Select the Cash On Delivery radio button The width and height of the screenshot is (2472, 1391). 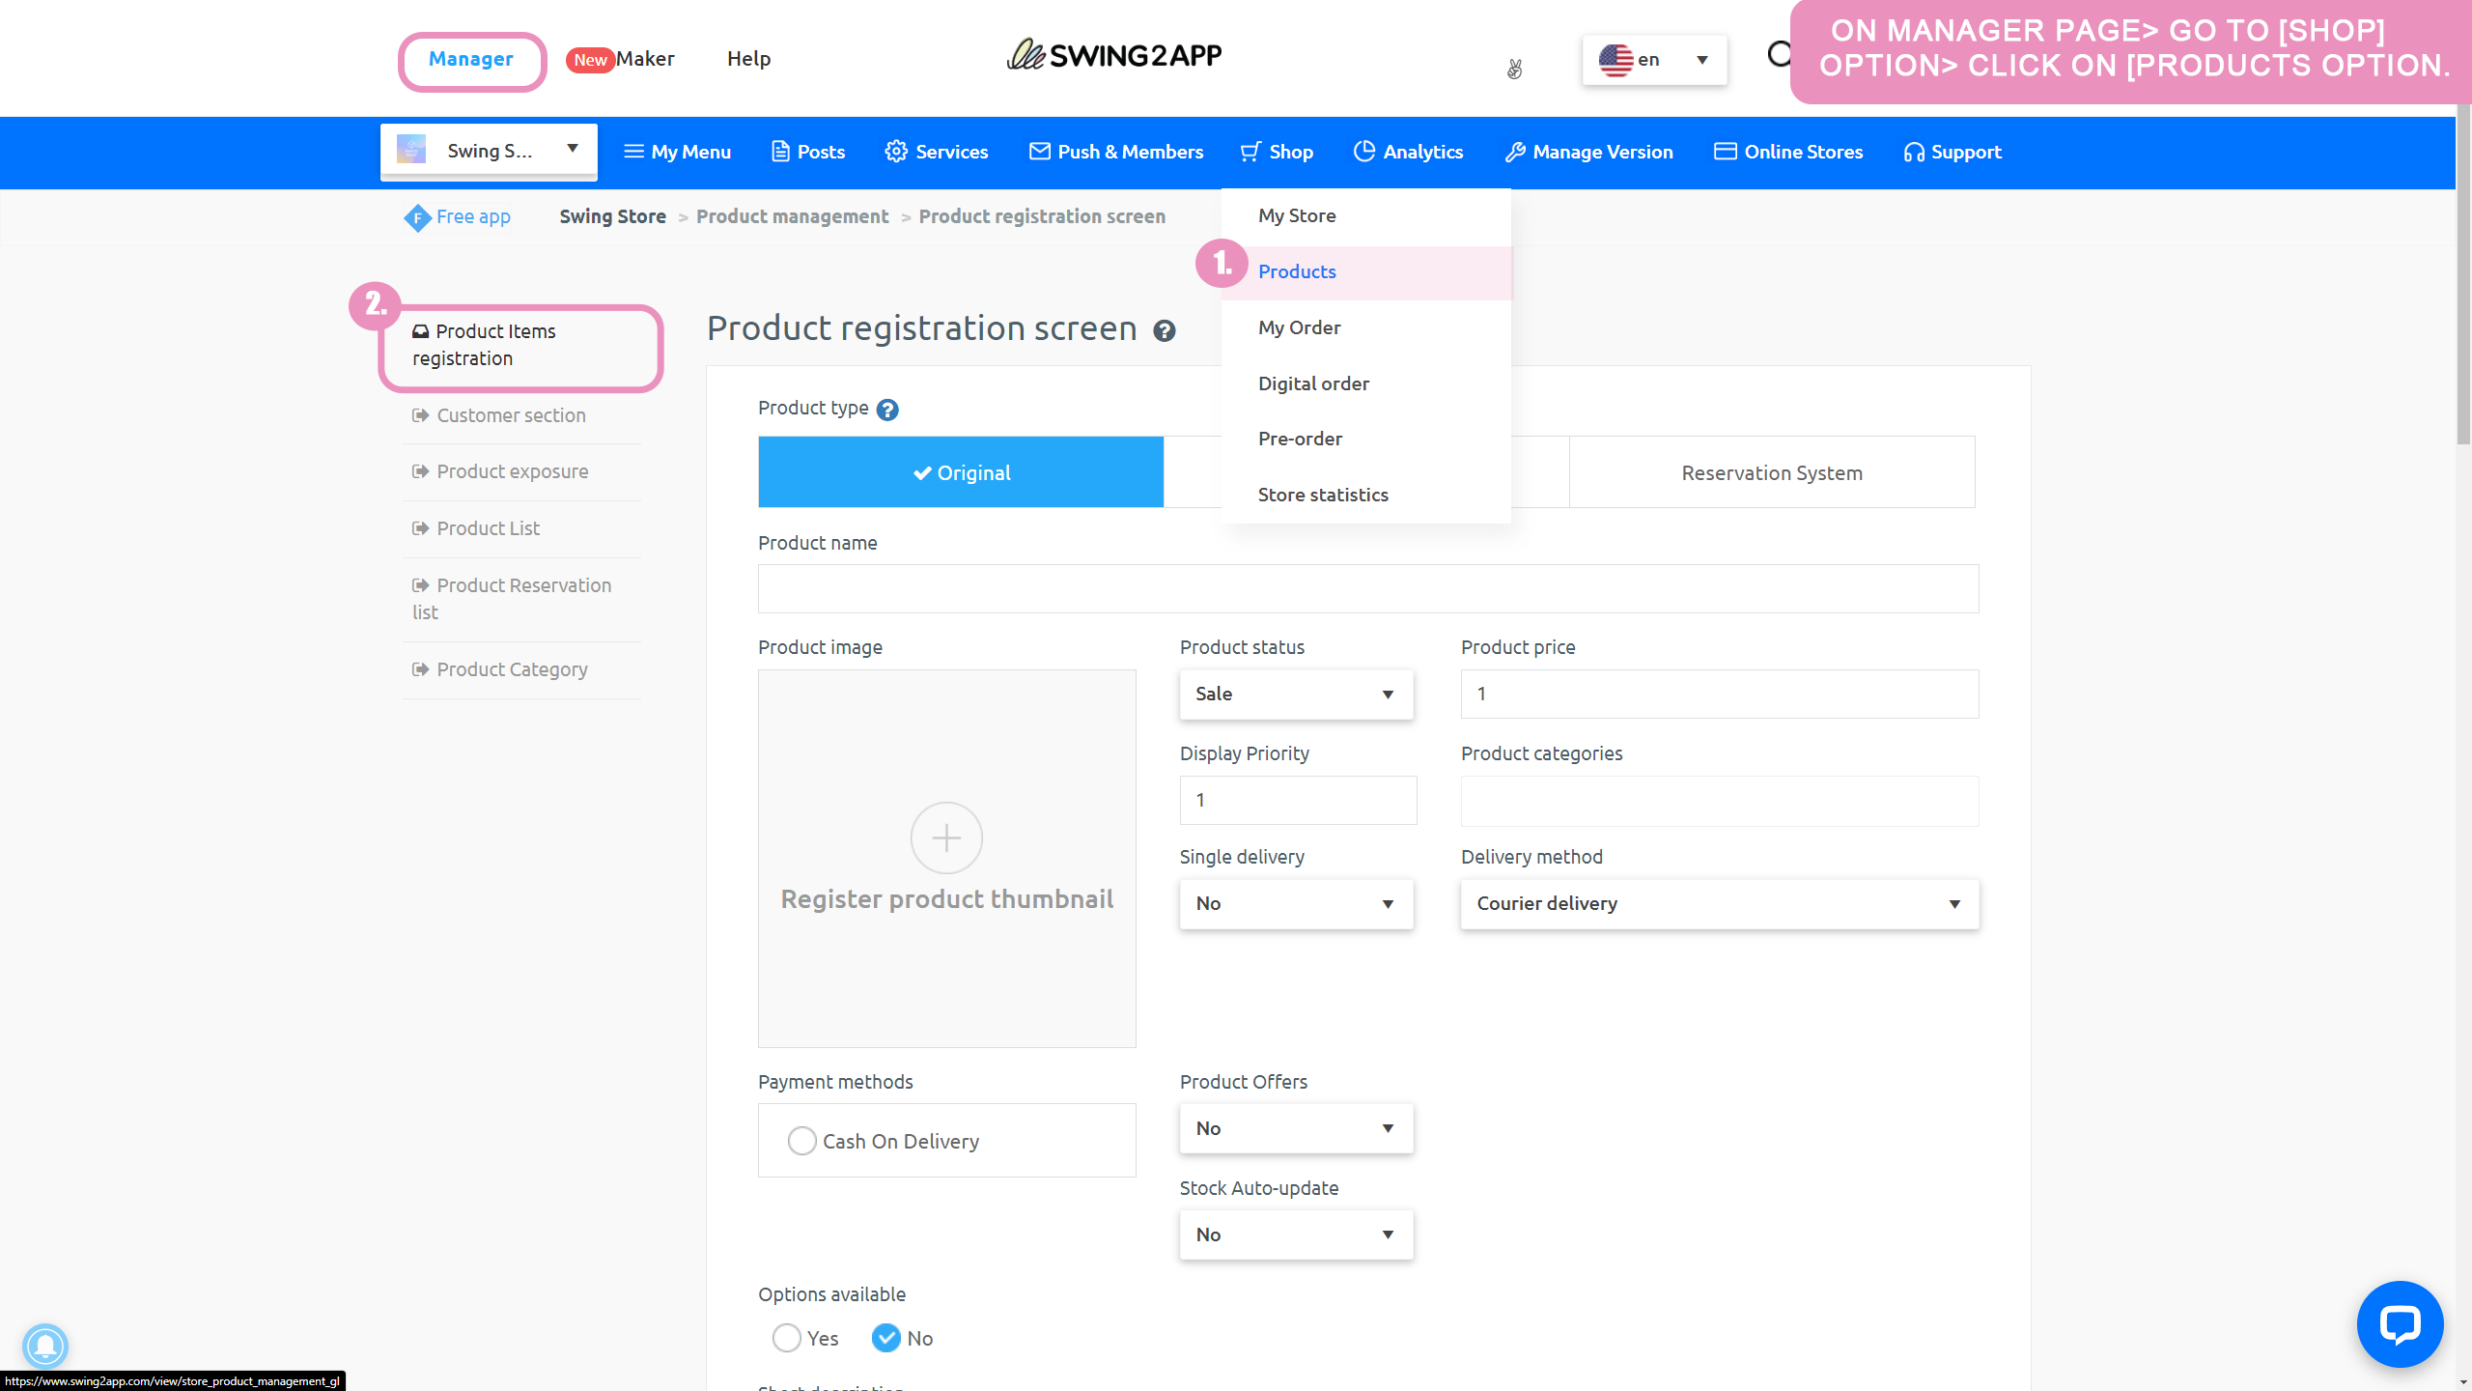[x=801, y=1141]
